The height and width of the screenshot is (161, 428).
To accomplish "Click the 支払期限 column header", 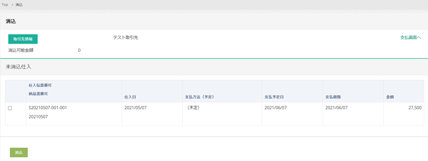I will coord(333,97).
